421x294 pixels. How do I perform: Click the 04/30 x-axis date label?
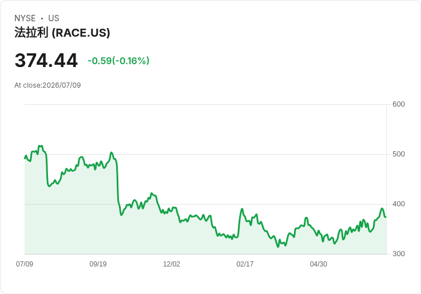click(x=319, y=264)
